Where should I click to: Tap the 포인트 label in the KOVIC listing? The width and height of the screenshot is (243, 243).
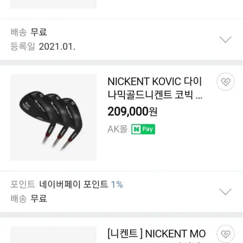pos(23,184)
